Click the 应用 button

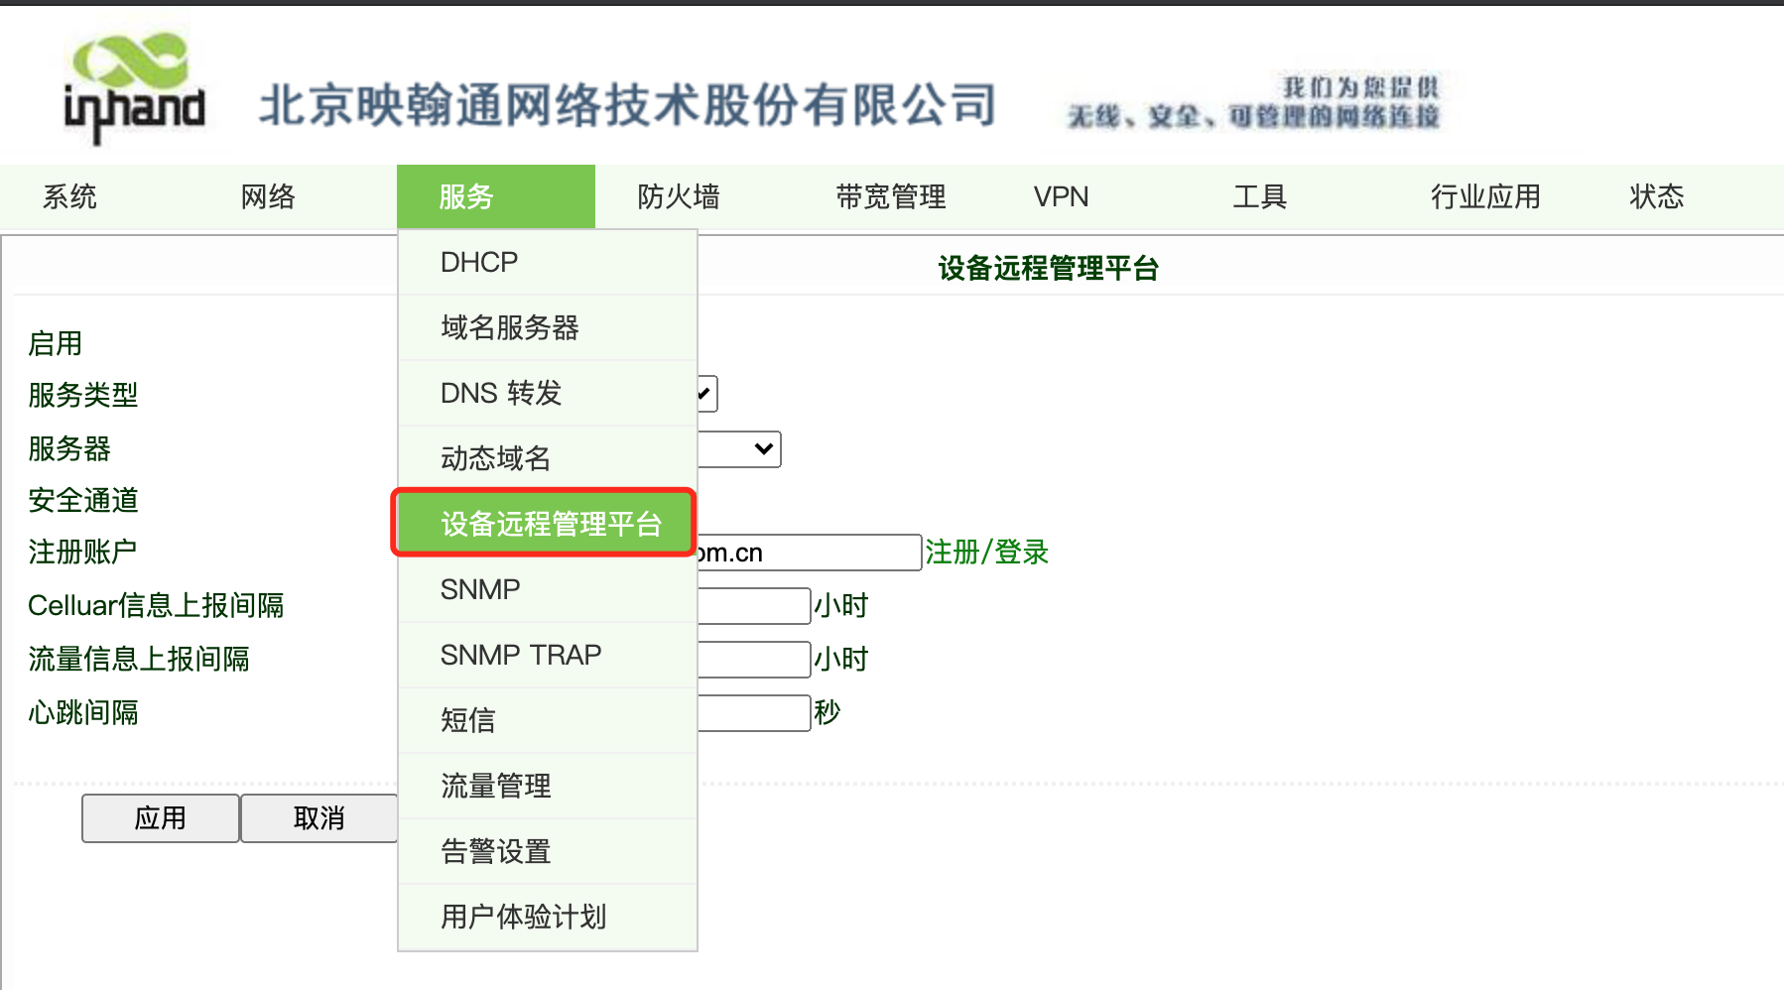click(x=160, y=818)
